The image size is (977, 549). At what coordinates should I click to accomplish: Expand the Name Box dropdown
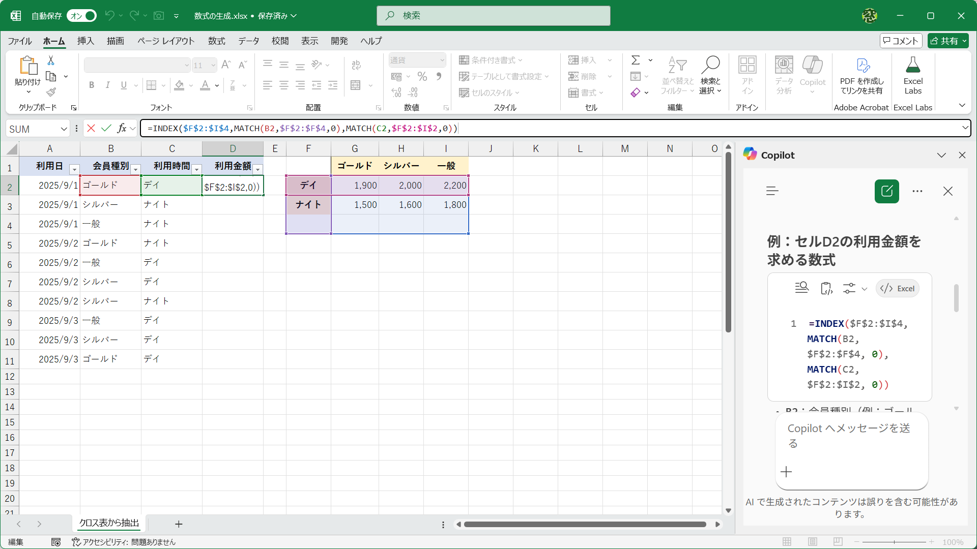tap(64, 129)
